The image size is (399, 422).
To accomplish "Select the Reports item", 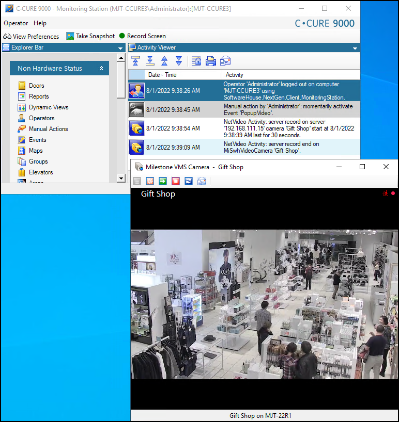I will 39,96.
